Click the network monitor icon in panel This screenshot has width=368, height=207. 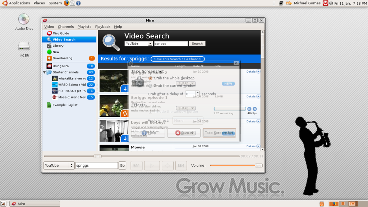point(281,3)
